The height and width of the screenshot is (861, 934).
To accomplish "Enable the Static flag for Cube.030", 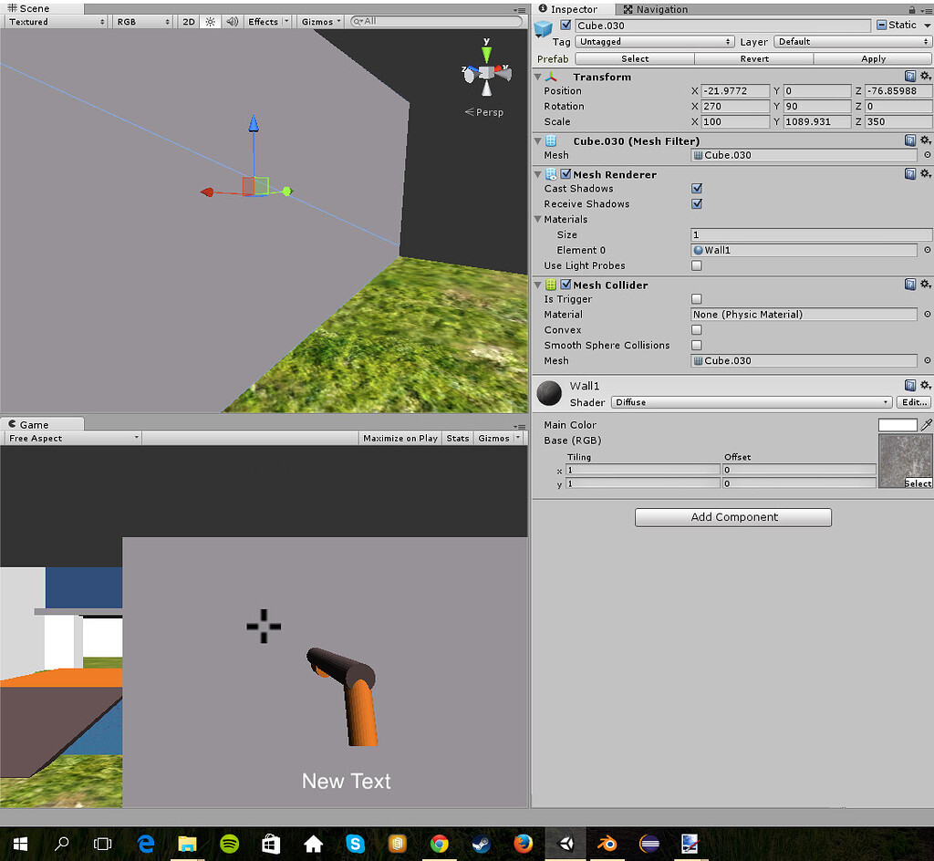I will [x=883, y=25].
